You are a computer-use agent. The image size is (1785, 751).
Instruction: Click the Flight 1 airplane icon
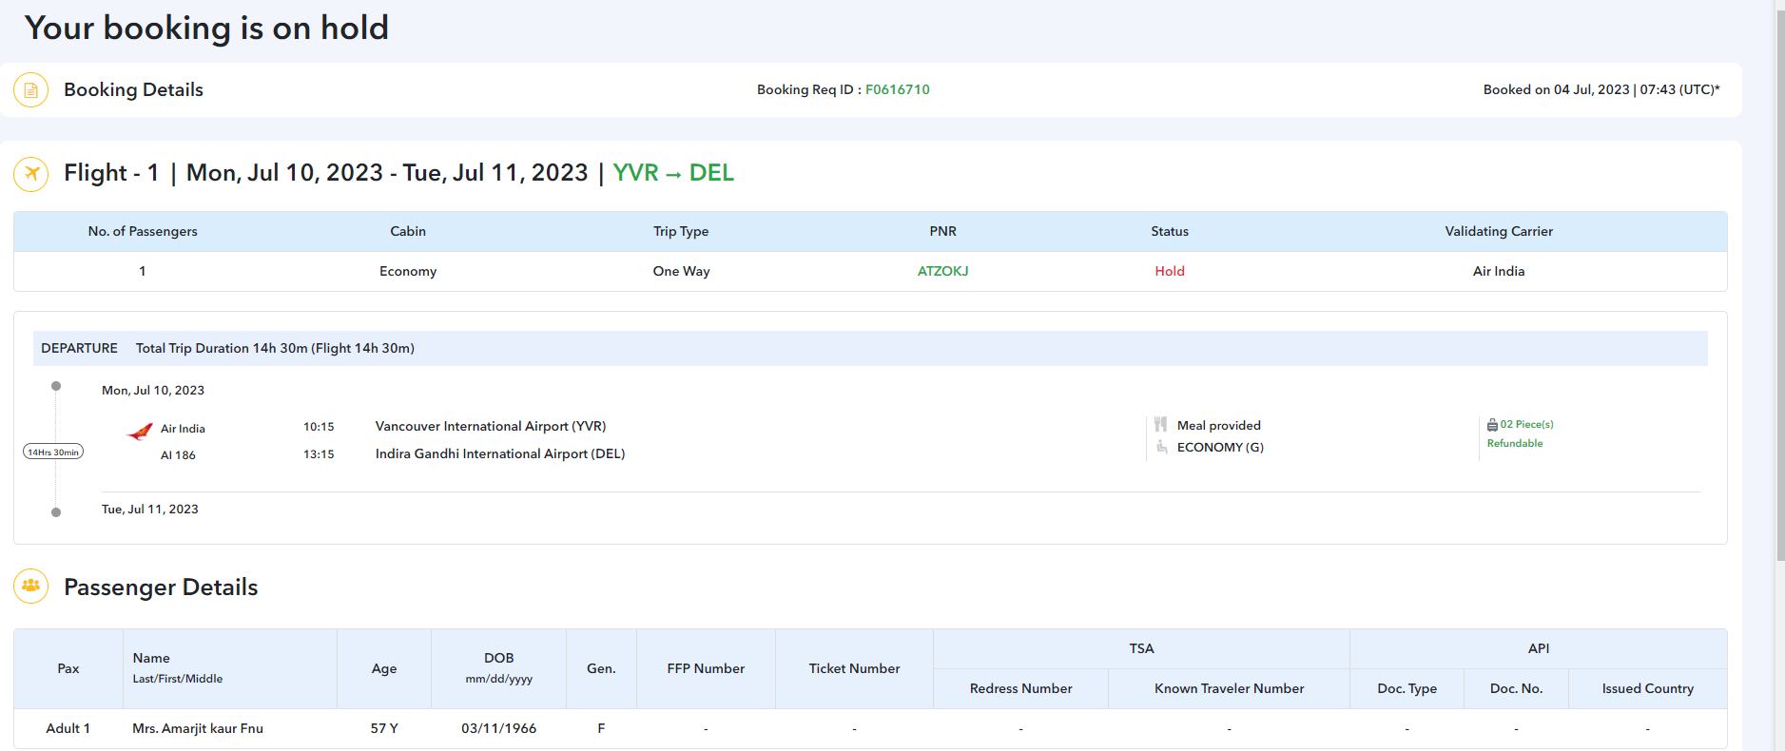[x=30, y=174]
